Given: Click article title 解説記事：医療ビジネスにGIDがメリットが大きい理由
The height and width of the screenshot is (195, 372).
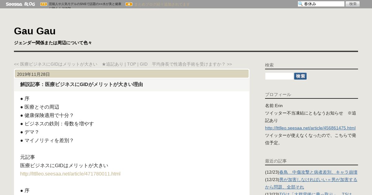Looking at the screenshot, I should 82,84.
